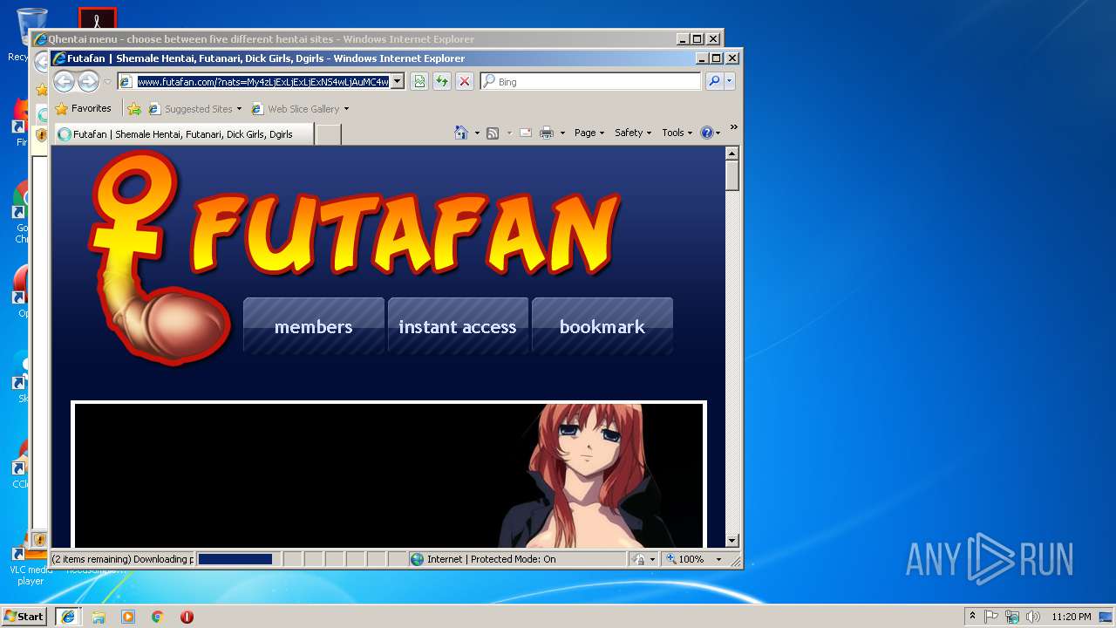The height and width of the screenshot is (628, 1116).
Task: Open the Tools menu
Action: (677, 133)
